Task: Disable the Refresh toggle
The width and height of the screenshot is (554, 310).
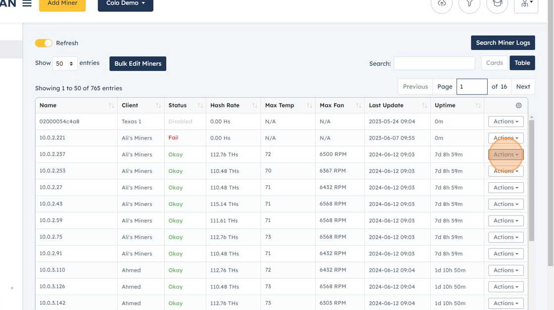Action: [44, 43]
